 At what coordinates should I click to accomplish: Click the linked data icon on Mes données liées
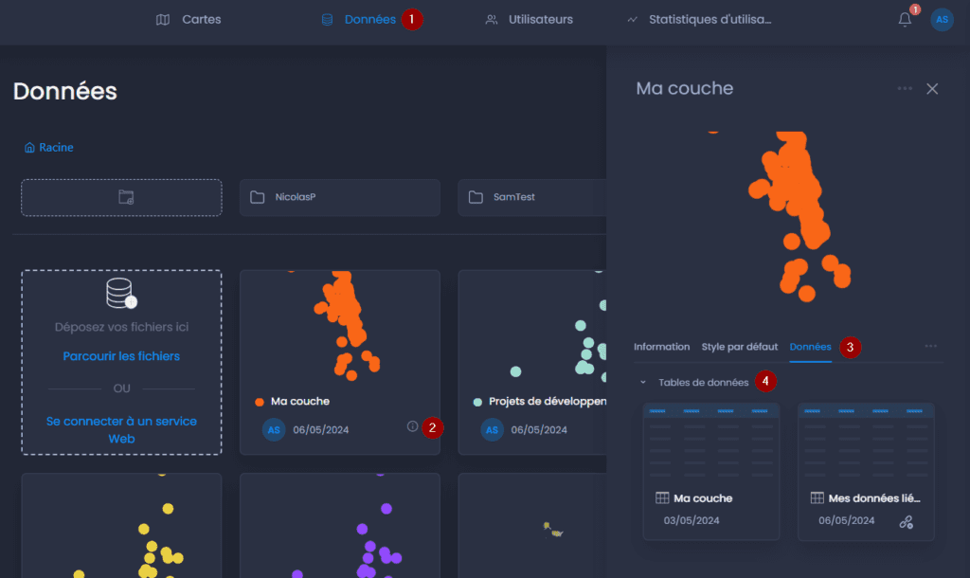tap(907, 522)
